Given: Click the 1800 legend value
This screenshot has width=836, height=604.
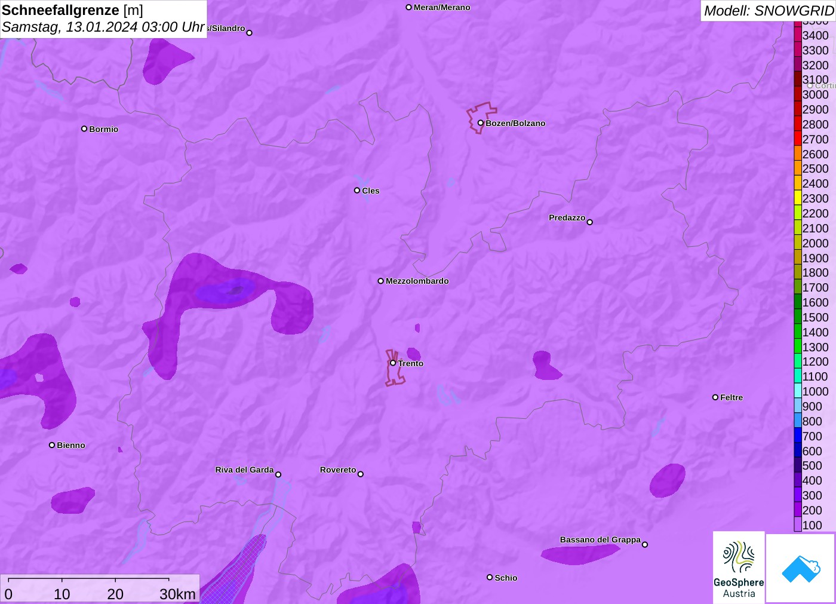Looking at the screenshot, I should point(815,272).
